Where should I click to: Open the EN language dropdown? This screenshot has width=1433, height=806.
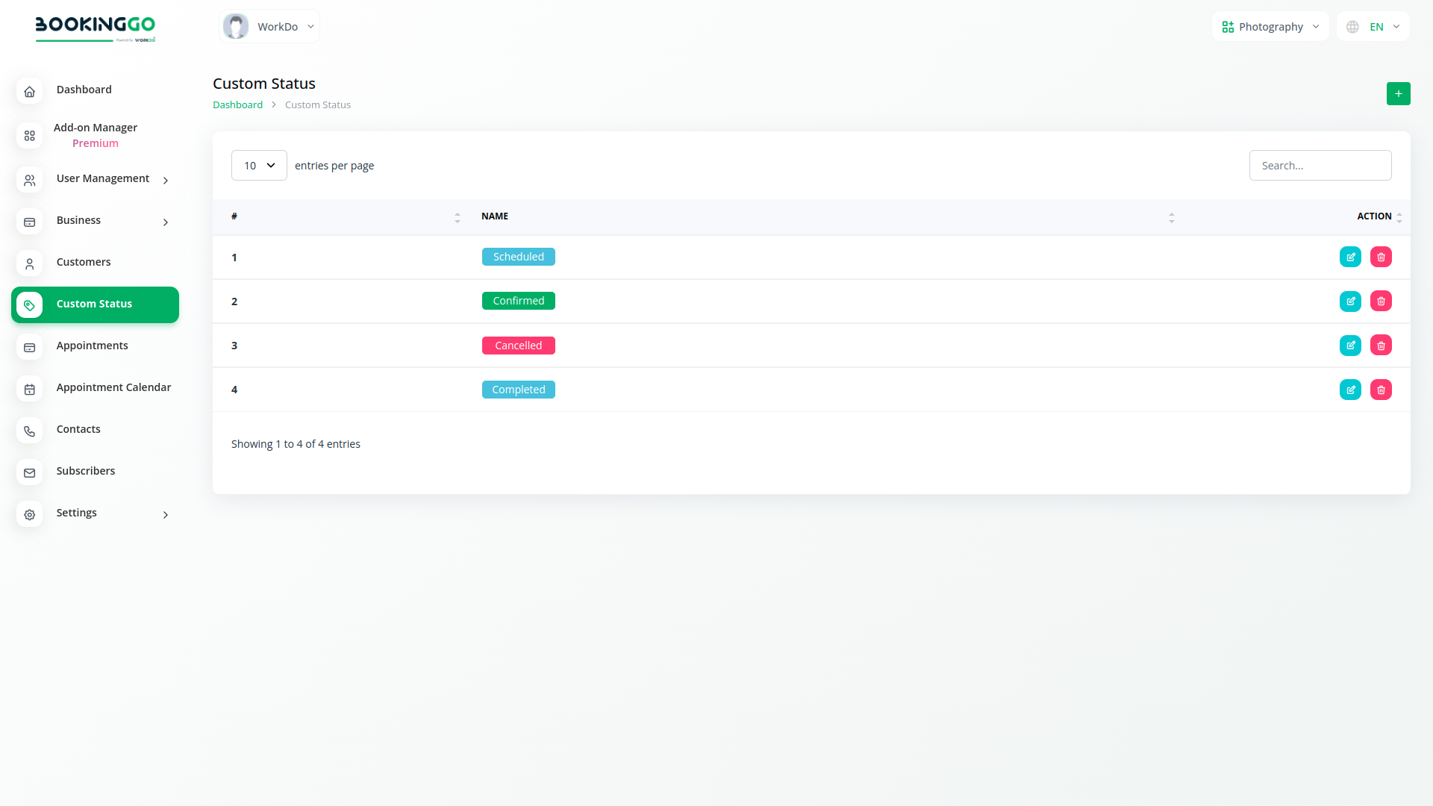click(1373, 27)
